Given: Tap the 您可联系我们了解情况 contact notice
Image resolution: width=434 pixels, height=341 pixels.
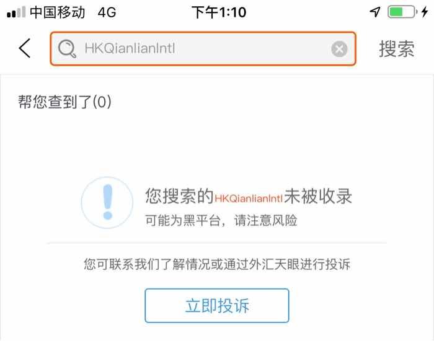Looking at the screenshot, I should (x=217, y=264).
